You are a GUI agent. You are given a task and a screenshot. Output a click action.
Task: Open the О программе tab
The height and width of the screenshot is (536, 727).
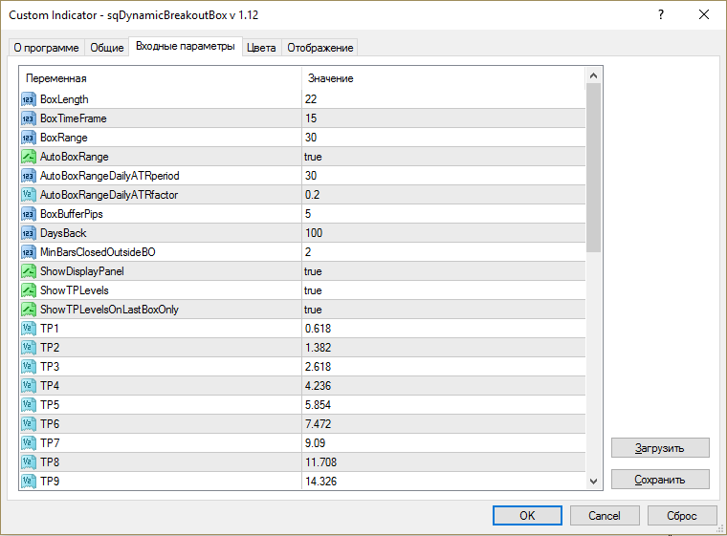[x=46, y=48]
